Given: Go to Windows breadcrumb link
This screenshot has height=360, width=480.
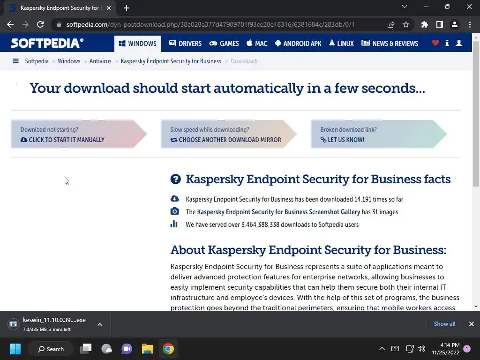Looking at the screenshot, I should pyautogui.click(x=69, y=61).
